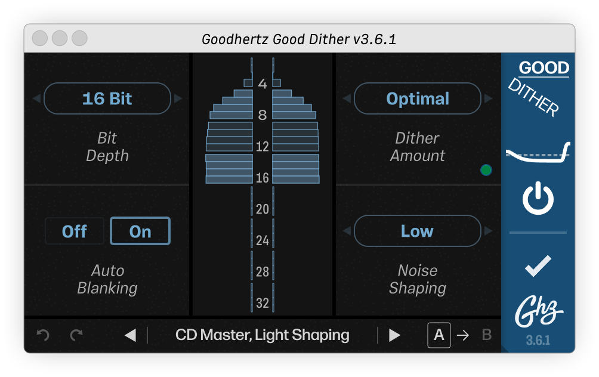This screenshot has height=377, width=599.
Task: Click the Dither Amount label
Action: coord(418,147)
